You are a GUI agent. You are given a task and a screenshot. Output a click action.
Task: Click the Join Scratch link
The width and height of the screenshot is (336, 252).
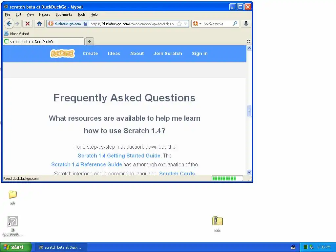point(168,53)
